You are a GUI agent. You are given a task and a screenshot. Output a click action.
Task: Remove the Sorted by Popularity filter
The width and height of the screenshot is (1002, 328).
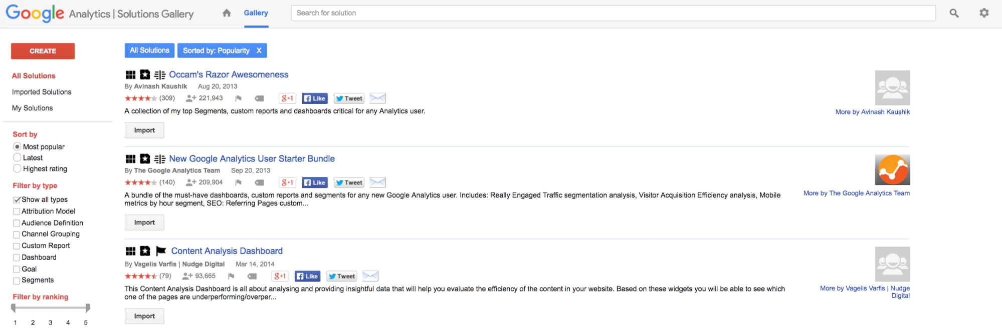(259, 50)
